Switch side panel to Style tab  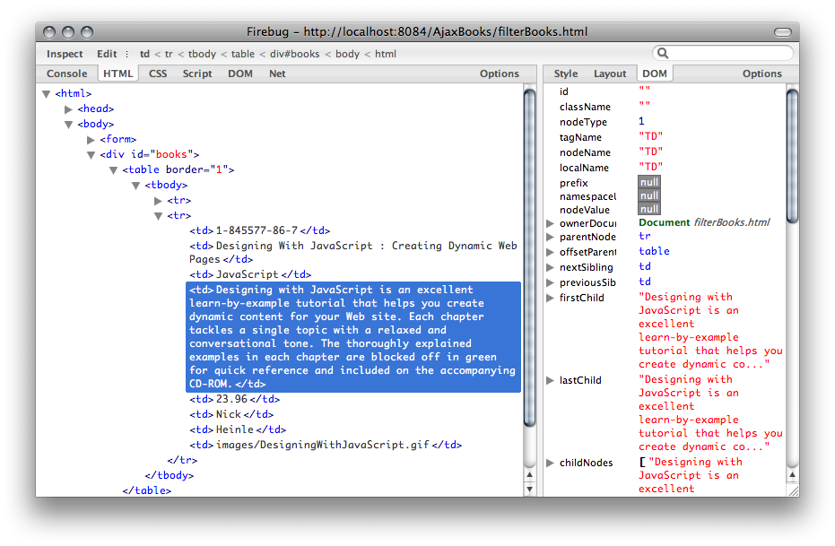click(x=566, y=74)
